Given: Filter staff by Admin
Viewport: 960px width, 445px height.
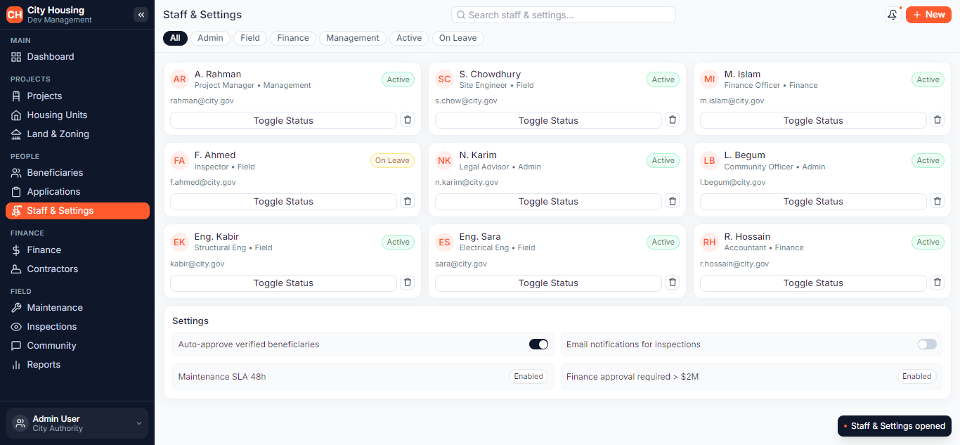Looking at the screenshot, I should pos(210,38).
